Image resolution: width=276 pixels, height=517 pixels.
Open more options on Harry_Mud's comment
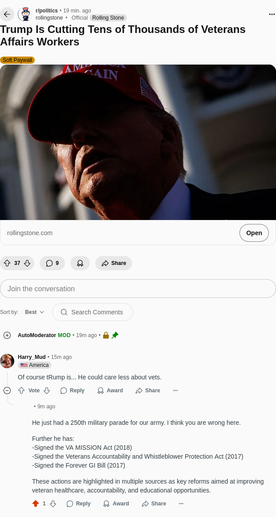click(175, 391)
